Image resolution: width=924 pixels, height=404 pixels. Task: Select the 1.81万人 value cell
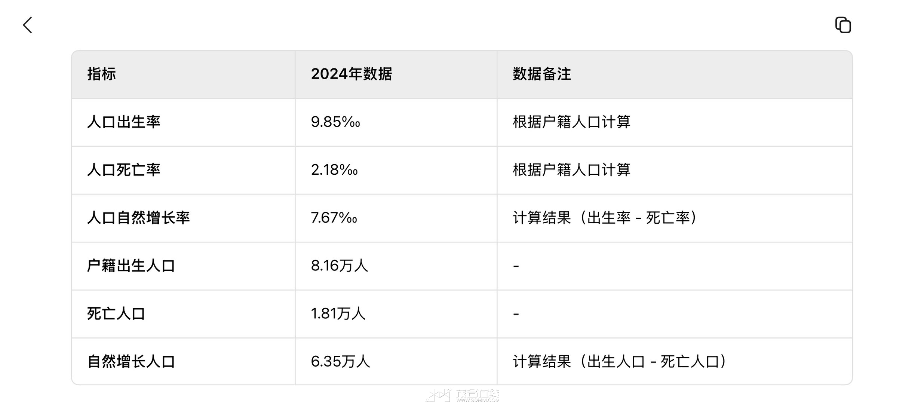(x=338, y=313)
